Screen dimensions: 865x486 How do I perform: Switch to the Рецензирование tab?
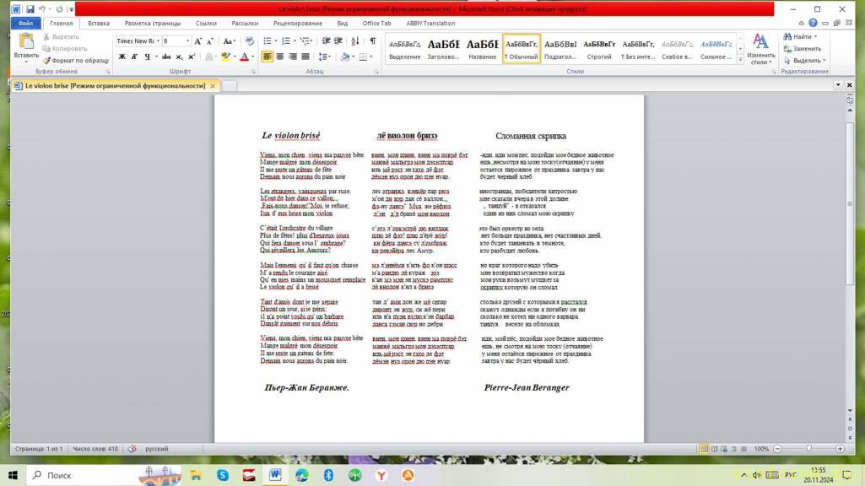tap(297, 24)
